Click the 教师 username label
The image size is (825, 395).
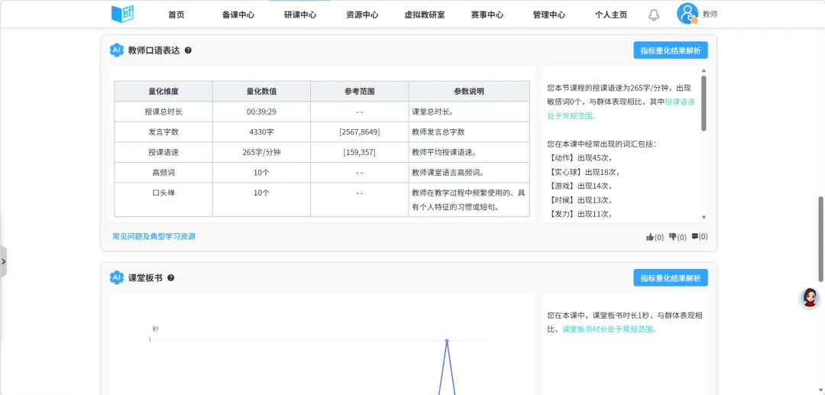pos(710,15)
